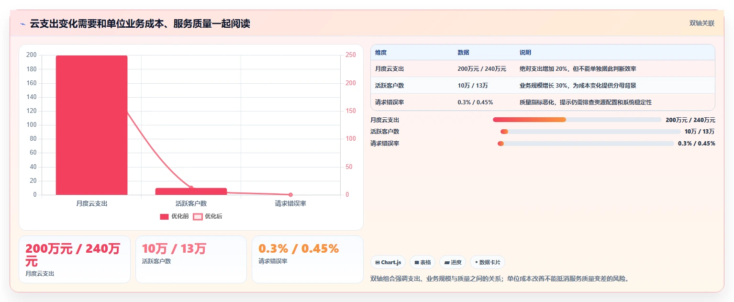Click the 活跃客户数 x-axis label

[x=191, y=203]
